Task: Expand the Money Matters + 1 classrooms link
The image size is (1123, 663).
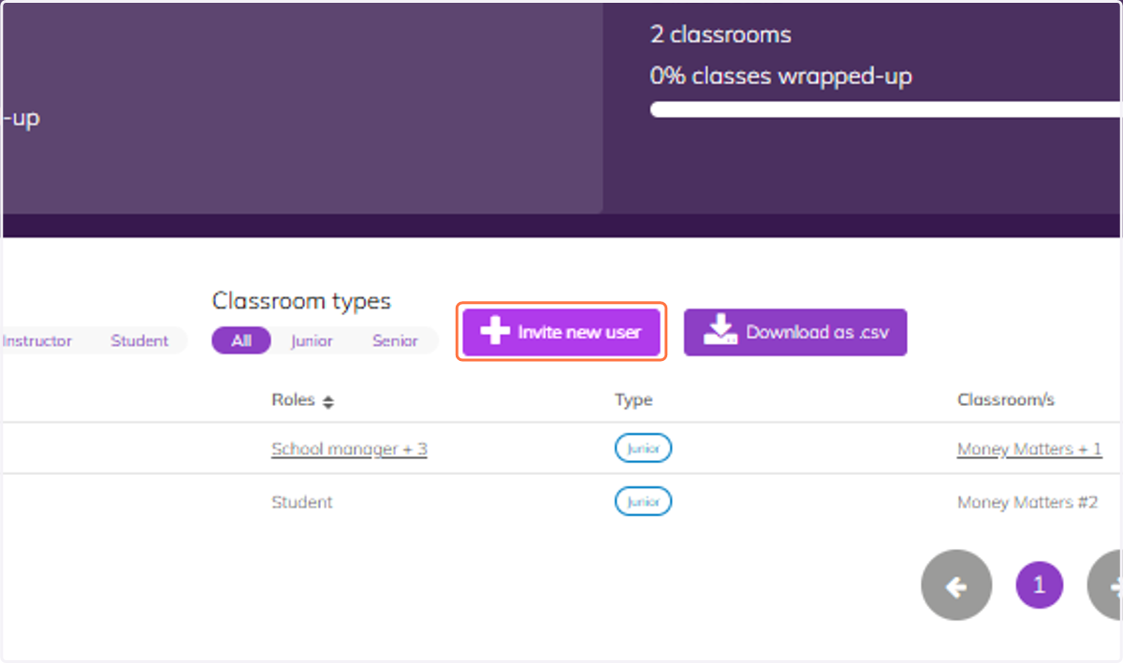Action: click(x=1029, y=449)
